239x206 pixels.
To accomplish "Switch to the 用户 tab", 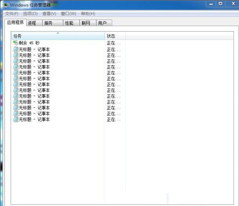I will tap(104, 23).
